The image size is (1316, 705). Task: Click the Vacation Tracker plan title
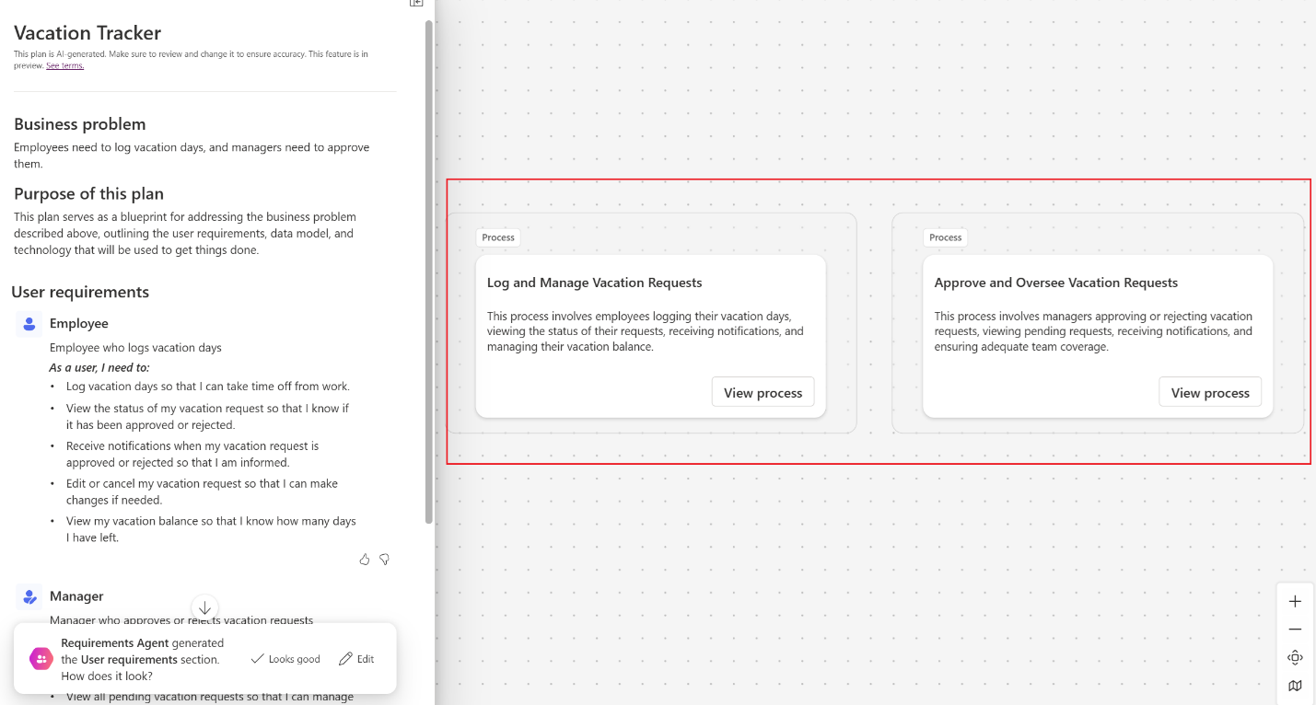tap(87, 33)
